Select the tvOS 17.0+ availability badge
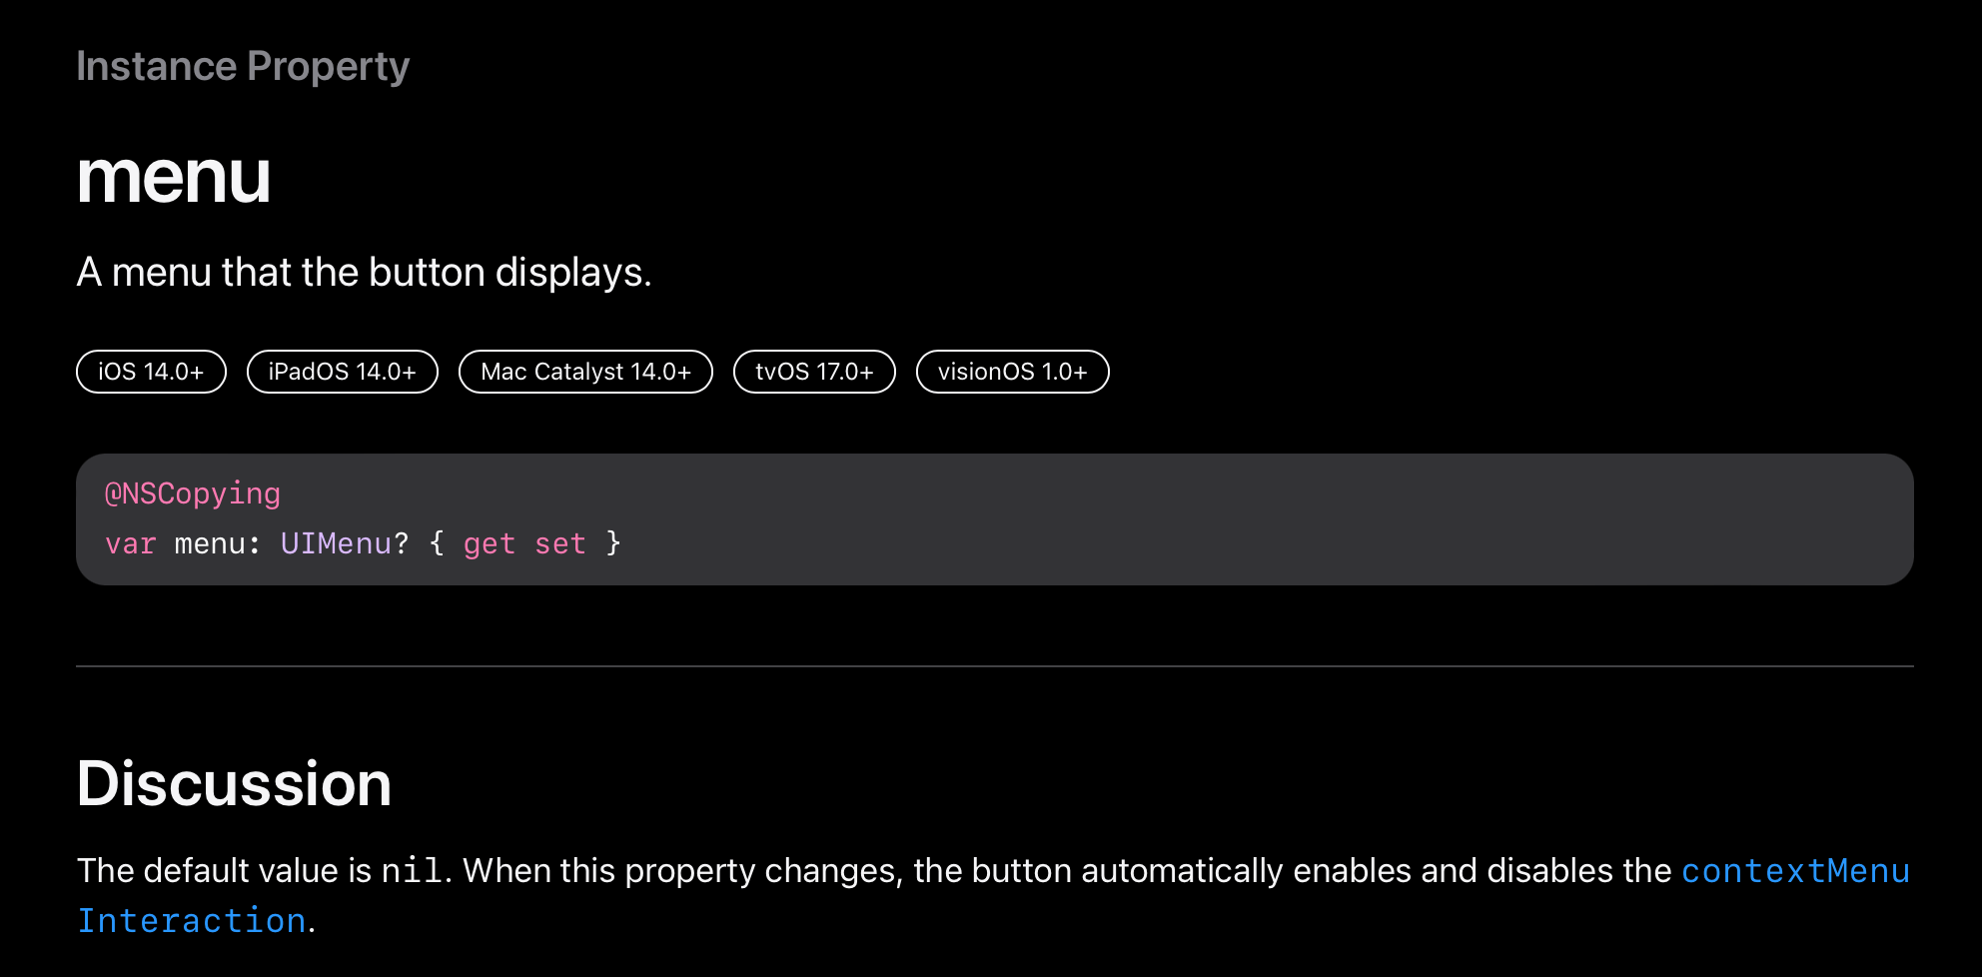1982x977 pixels. click(814, 372)
